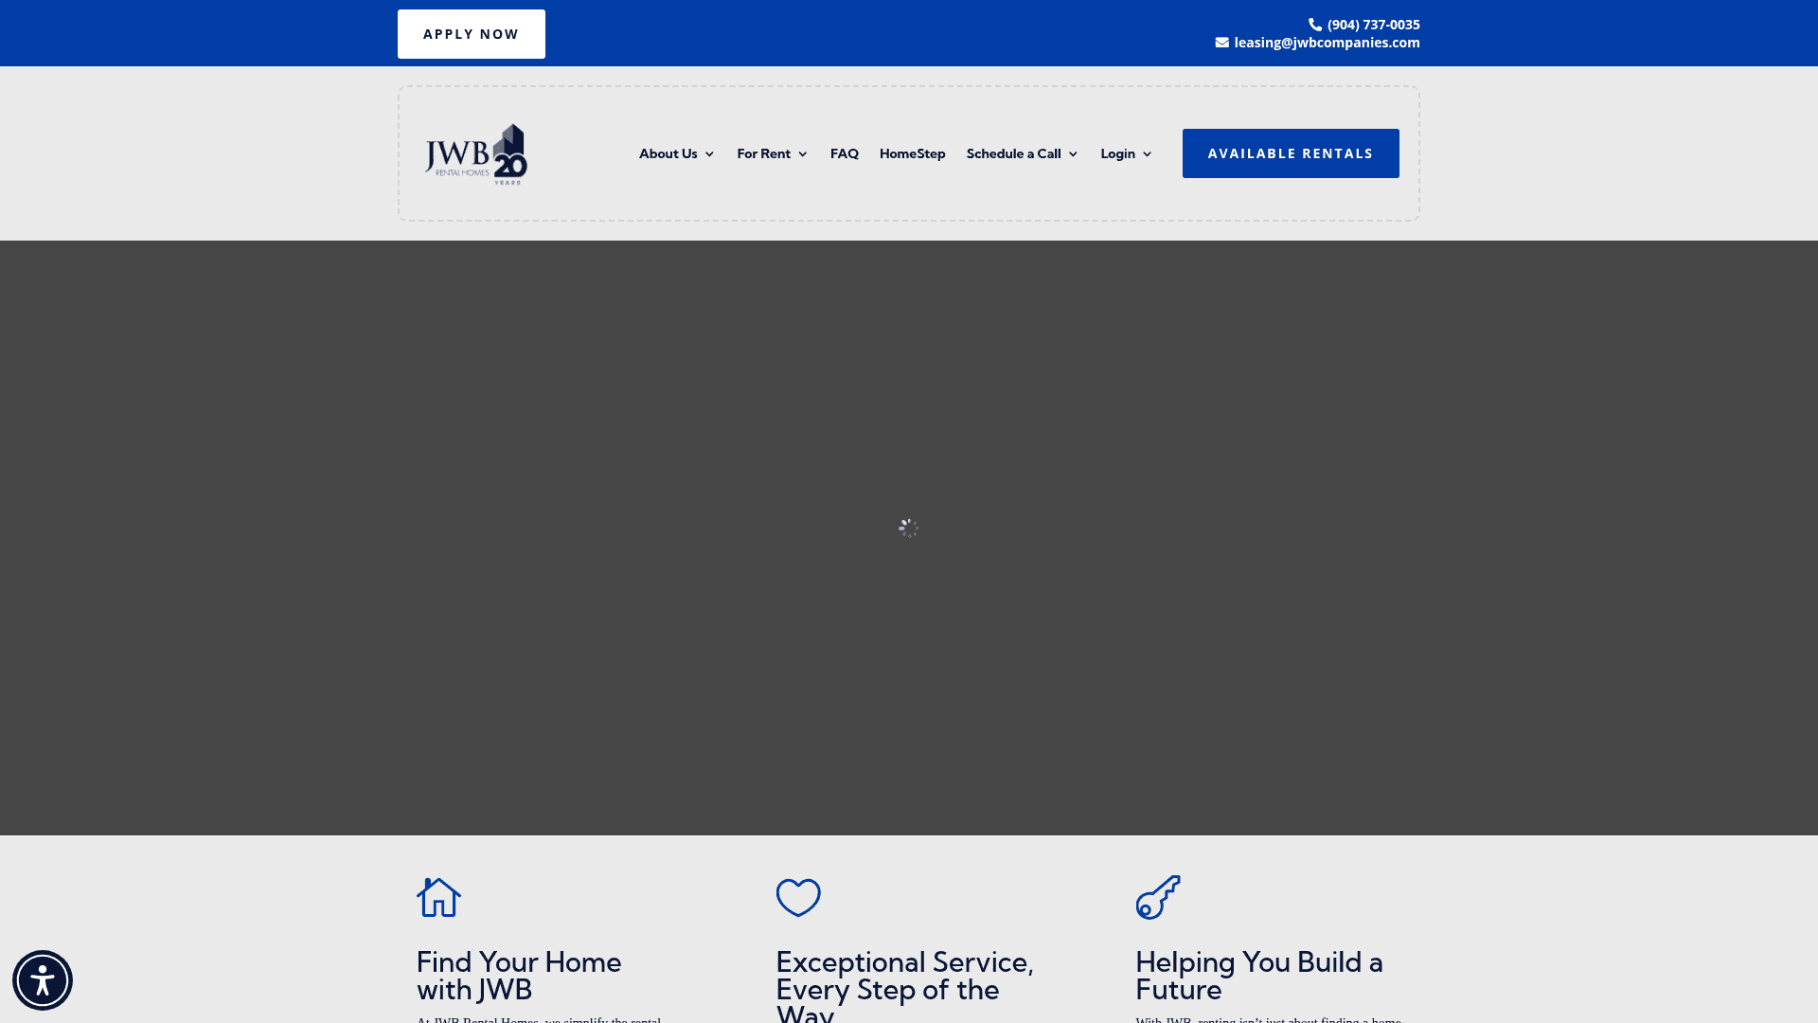Expand Schedule a Call submenu arrow
This screenshot has height=1023, width=1818.
pyautogui.click(x=1073, y=154)
